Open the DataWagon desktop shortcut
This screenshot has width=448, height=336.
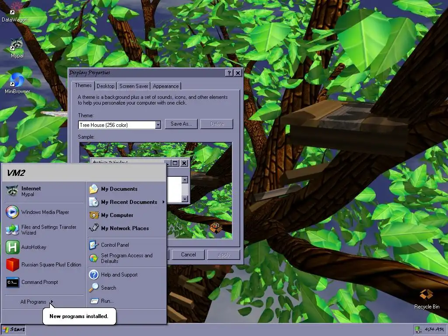click(x=17, y=12)
